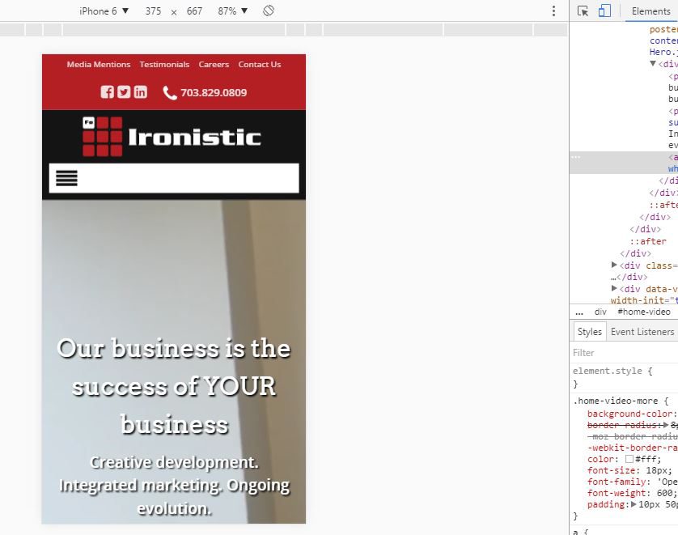Switch to the Elements tab

[650, 11]
